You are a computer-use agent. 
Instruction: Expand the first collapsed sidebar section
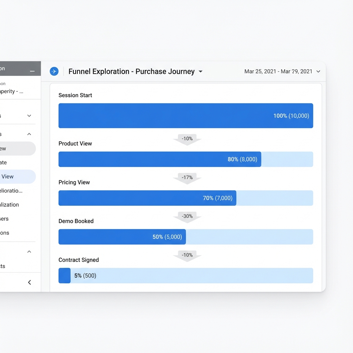(29, 116)
